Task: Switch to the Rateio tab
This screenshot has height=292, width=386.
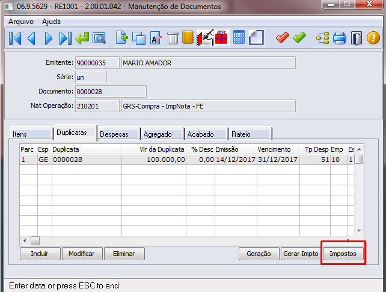Action: pos(250,134)
